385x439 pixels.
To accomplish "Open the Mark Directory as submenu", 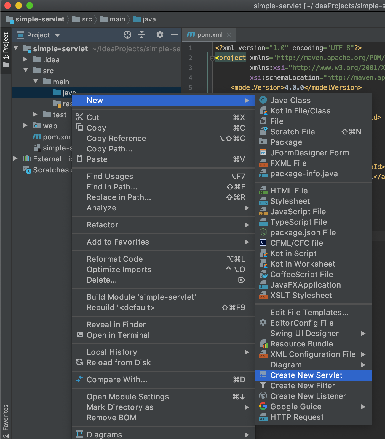I will point(163,407).
